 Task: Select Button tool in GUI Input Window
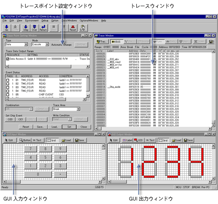tap(25, 140)
